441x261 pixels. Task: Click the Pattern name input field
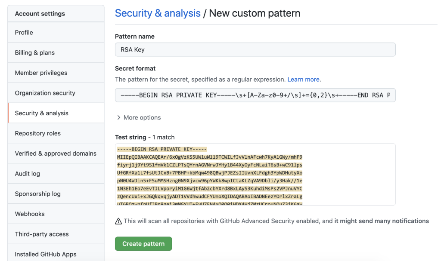tap(255, 49)
